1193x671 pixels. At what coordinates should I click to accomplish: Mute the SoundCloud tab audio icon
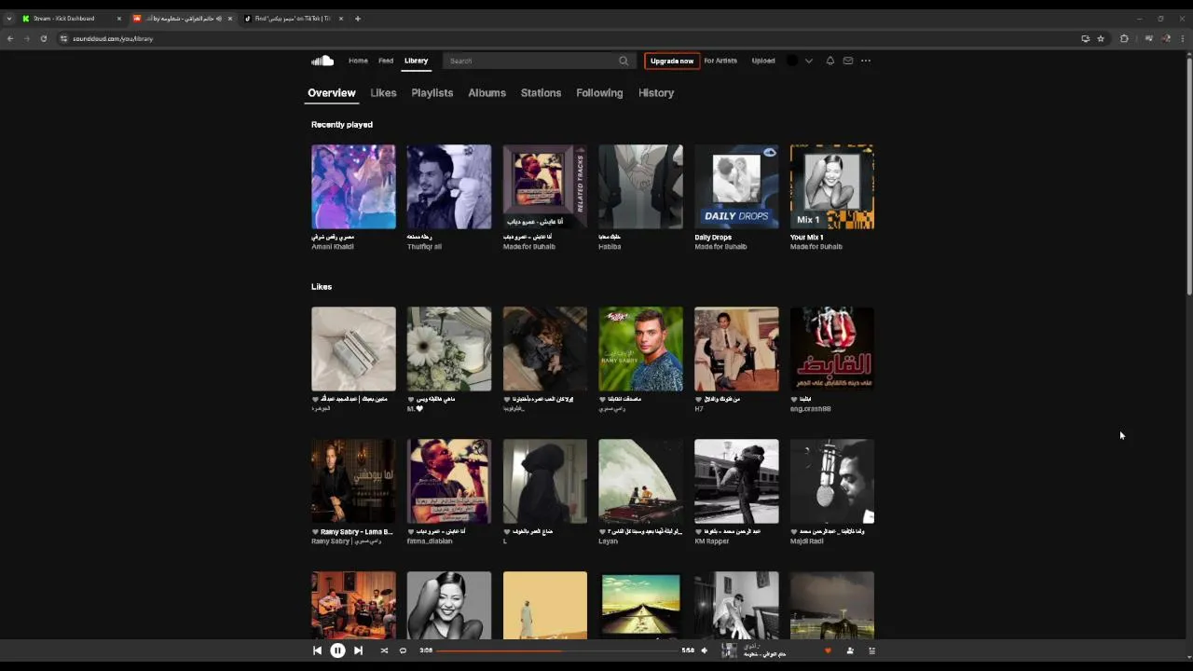[218, 18]
